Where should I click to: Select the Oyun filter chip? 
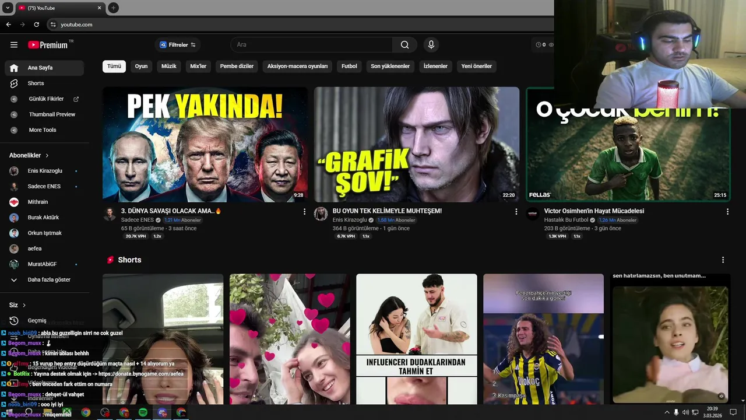pos(142,66)
